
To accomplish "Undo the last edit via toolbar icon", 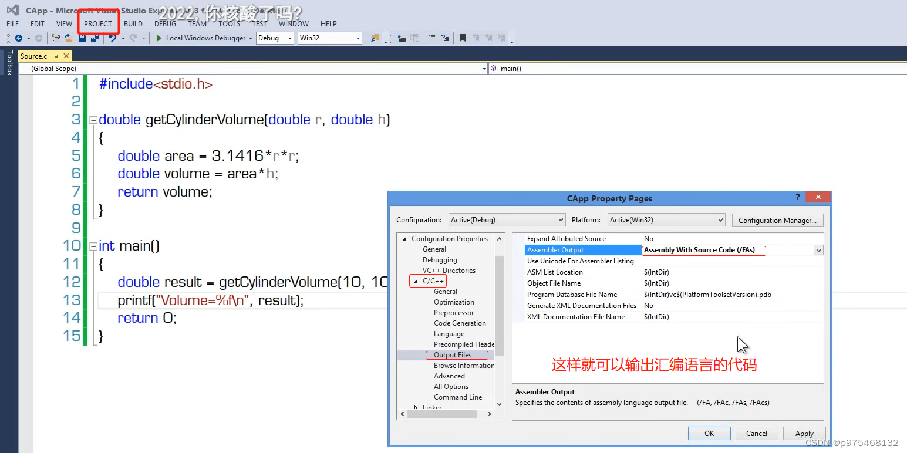I will 113,38.
